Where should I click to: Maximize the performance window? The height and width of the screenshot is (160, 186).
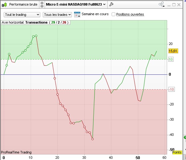(174, 5)
